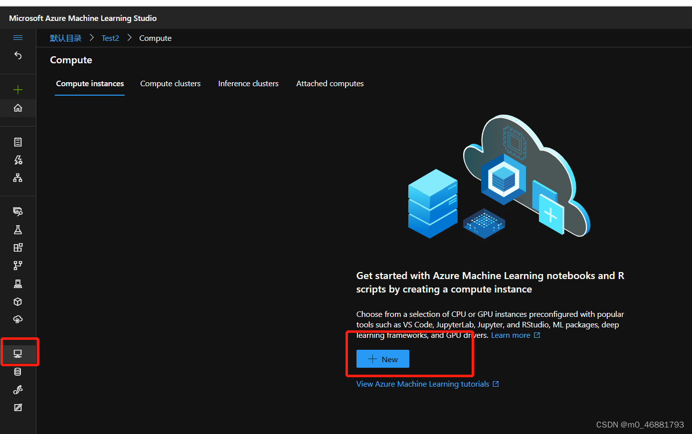Click the green plus New icon

(x=18, y=90)
